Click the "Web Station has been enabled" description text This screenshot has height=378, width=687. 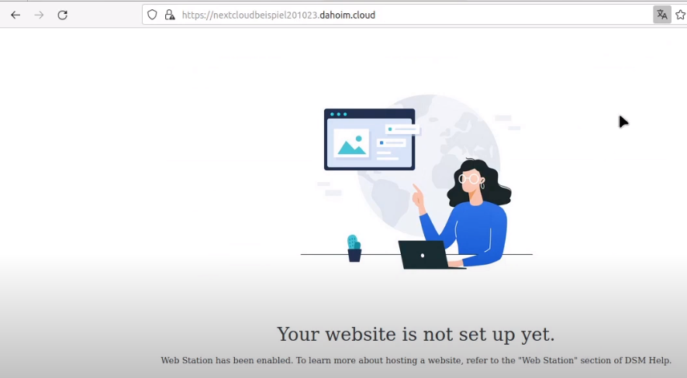point(416,360)
